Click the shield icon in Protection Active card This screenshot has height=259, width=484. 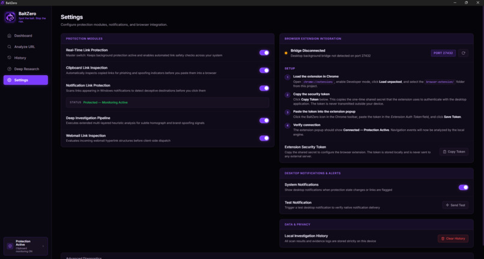10,246
